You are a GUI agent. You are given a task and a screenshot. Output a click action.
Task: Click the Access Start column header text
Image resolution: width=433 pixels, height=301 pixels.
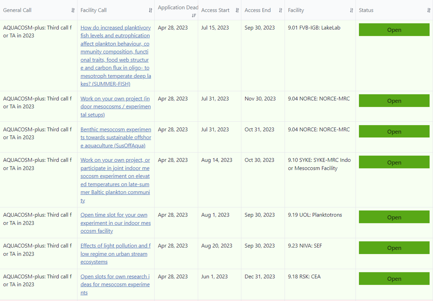pyautogui.click(x=215, y=10)
